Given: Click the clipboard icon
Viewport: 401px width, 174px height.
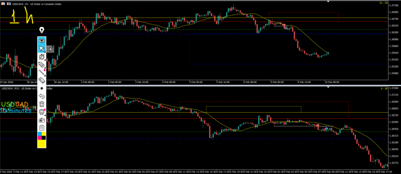Looking at the screenshot, I should pyautogui.click(x=42, y=128).
